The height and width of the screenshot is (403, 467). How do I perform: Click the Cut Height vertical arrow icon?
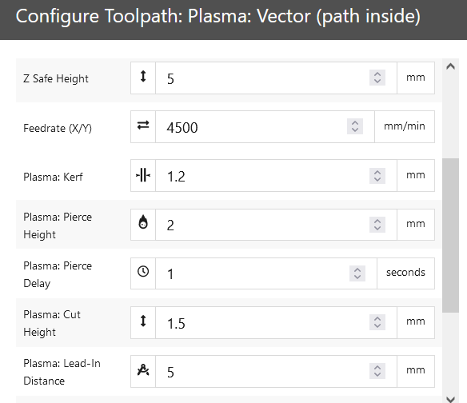(x=143, y=321)
